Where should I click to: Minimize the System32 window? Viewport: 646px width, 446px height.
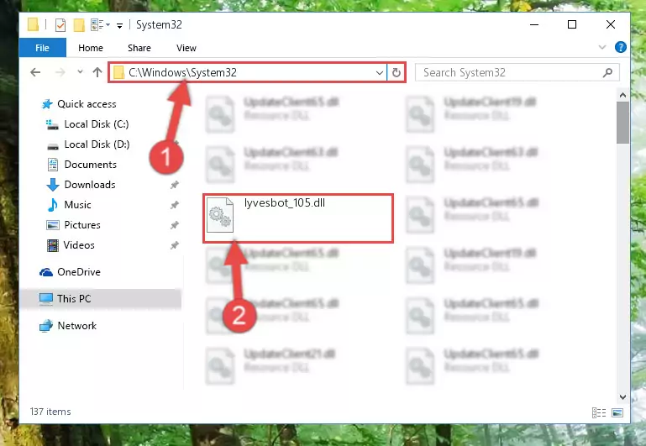click(534, 24)
